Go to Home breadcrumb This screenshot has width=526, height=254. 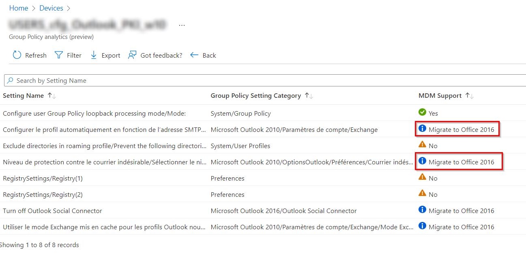19,8
